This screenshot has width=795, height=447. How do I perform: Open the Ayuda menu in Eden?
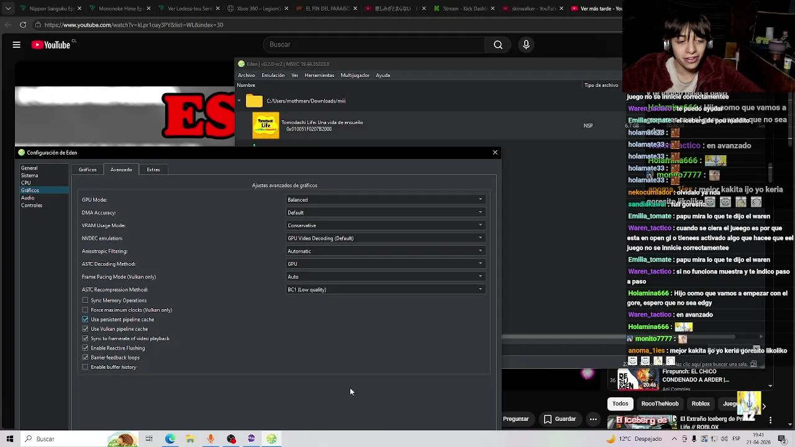pyautogui.click(x=383, y=75)
